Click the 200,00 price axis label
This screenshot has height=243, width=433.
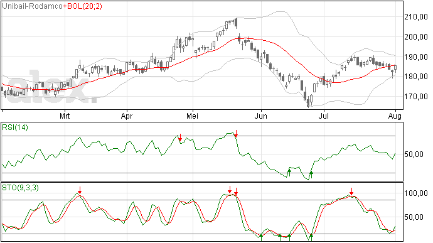416,37
